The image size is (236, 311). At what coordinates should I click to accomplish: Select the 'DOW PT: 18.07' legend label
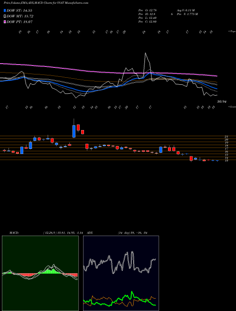click(20, 22)
